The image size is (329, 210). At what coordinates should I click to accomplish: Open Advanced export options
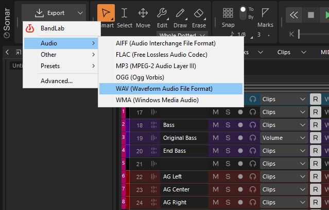tap(61, 81)
